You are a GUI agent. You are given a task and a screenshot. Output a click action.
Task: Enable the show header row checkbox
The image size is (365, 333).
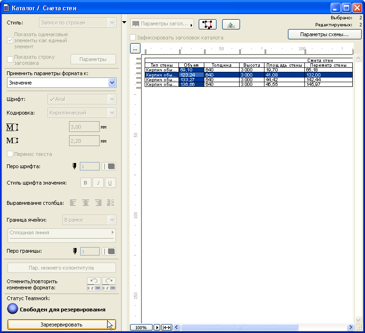10,60
